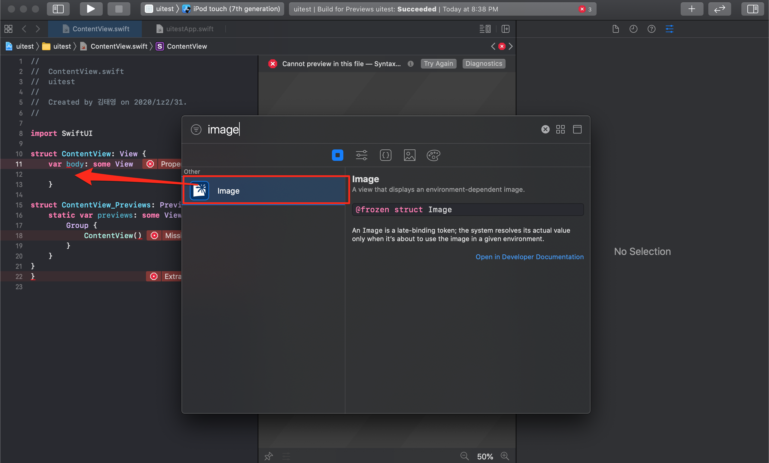
Task: Open the editor options menu
Action: pos(485,29)
